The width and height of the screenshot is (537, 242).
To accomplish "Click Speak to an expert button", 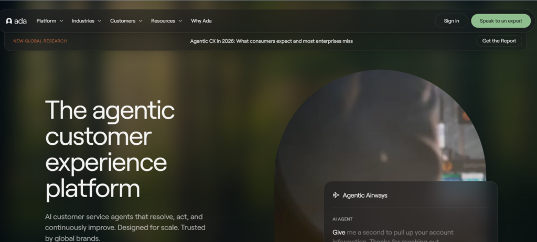I will pos(501,21).
